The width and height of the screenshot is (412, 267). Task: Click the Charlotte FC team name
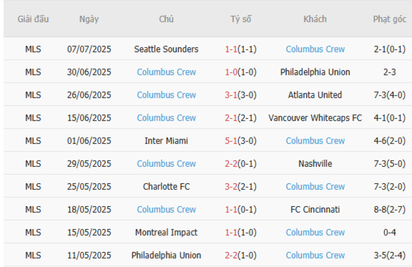[x=166, y=186]
